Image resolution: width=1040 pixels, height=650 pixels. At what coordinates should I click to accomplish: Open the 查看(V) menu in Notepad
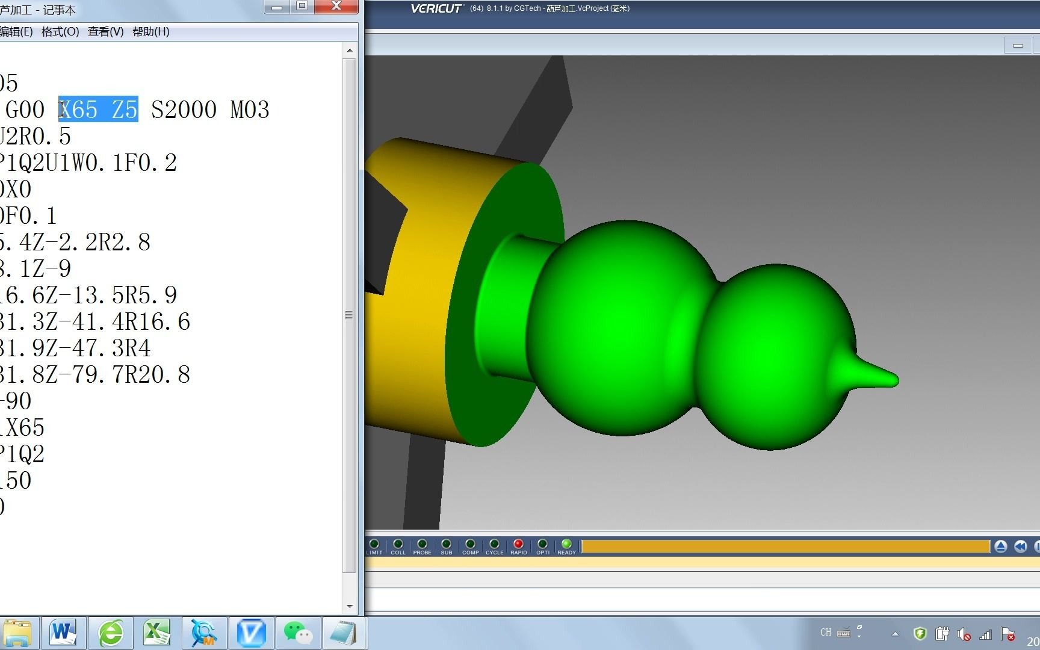(x=106, y=32)
